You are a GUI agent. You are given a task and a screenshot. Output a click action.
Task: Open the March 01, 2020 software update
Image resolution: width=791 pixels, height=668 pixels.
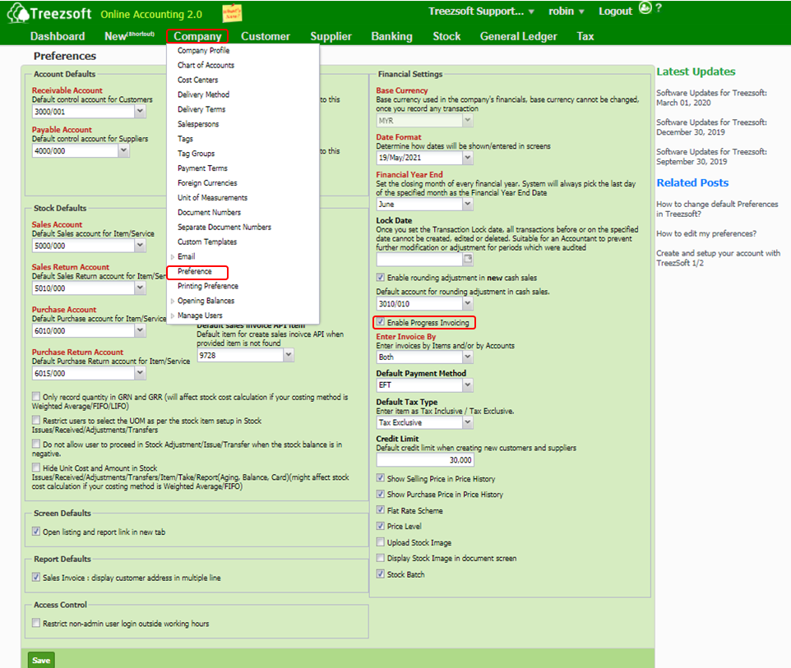pos(711,98)
